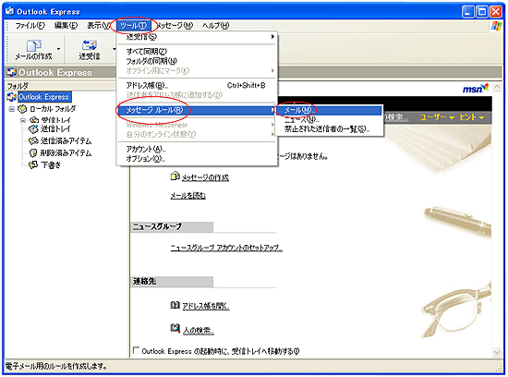Choose アカウント in Tools menu

[x=197, y=149]
